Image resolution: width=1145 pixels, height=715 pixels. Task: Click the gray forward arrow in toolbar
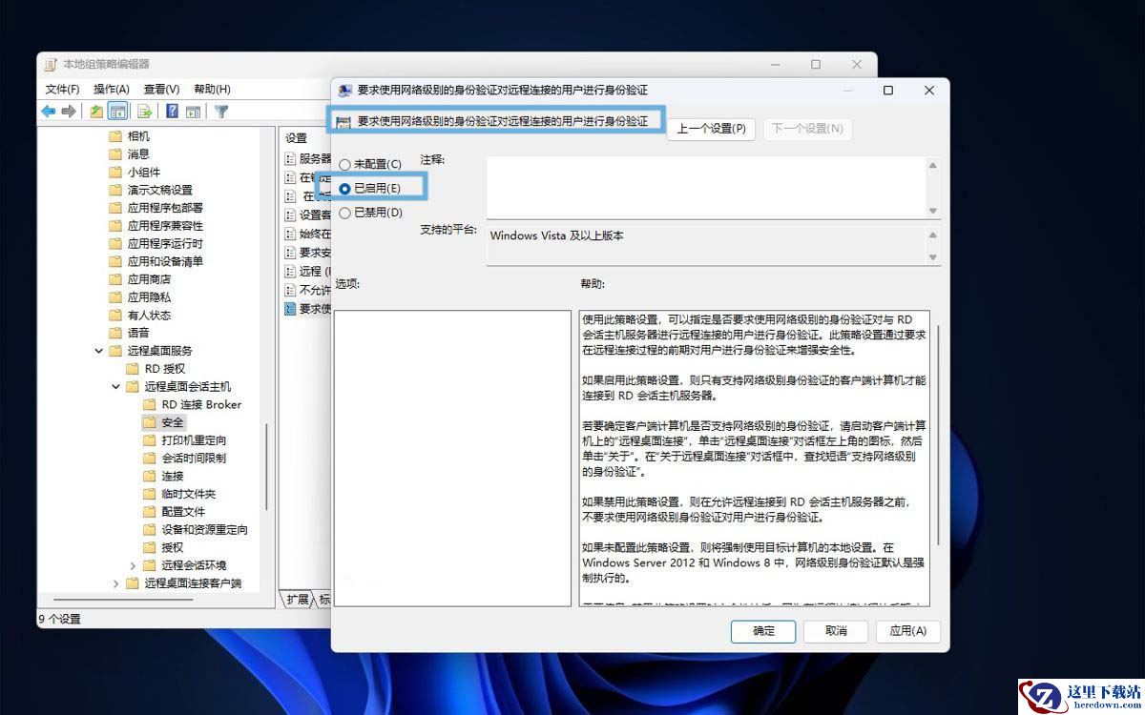pos(69,112)
